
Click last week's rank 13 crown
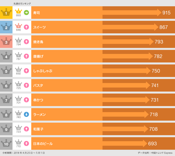click(x=18, y=69)
